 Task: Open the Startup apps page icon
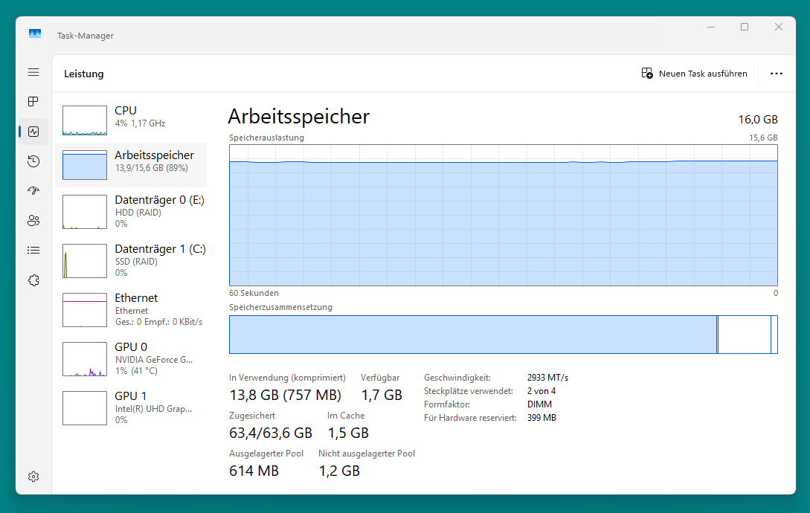pos(33,191)
